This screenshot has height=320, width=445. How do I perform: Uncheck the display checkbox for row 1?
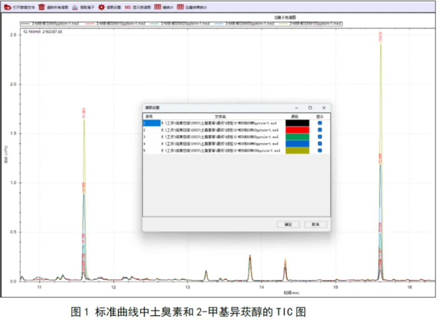tap(319, 123)
